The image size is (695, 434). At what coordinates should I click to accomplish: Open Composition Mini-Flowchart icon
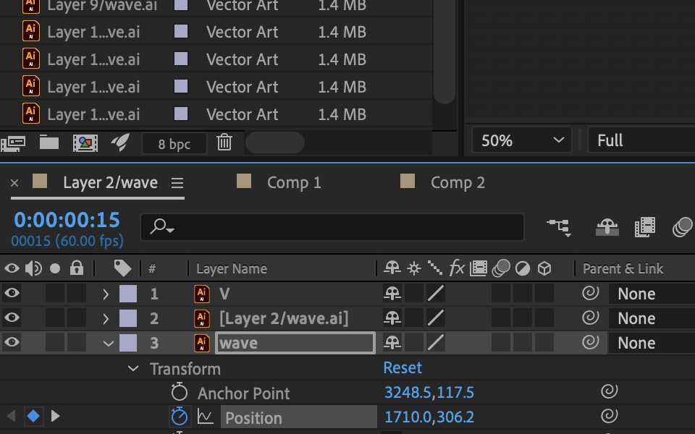[558, 227]
